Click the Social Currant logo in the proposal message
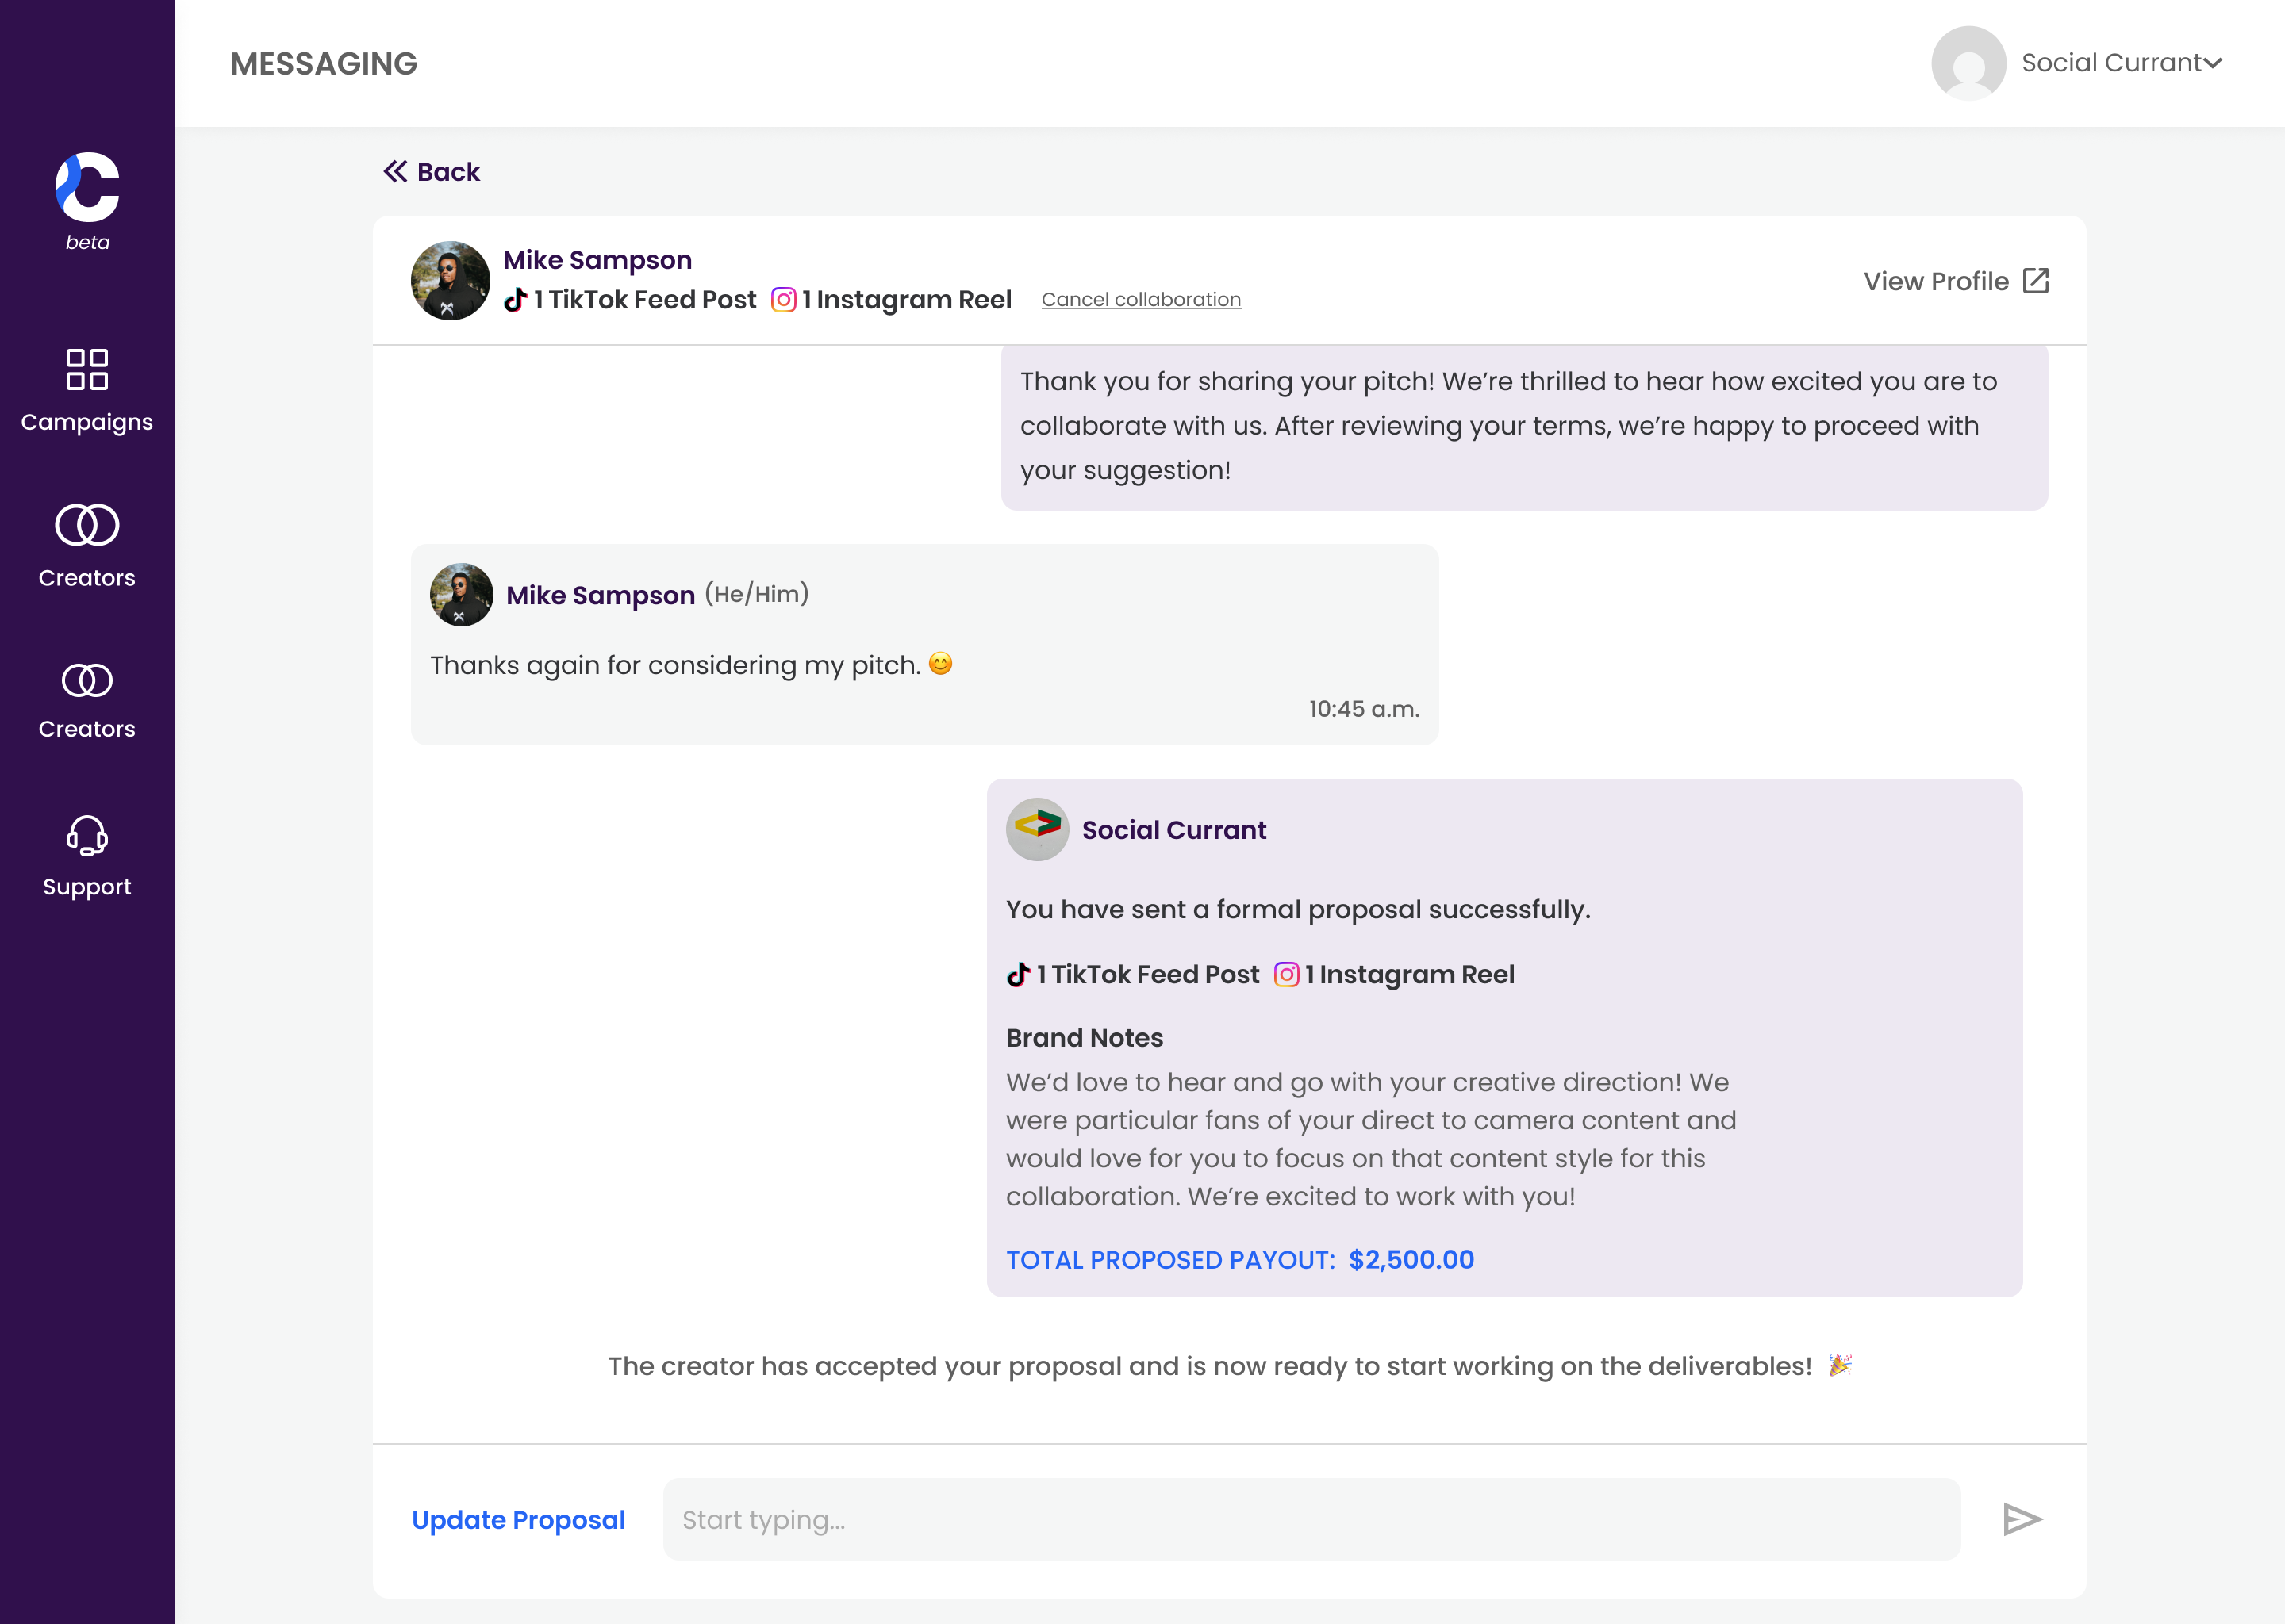Screen dimensions: 2285x1624 1036,829
